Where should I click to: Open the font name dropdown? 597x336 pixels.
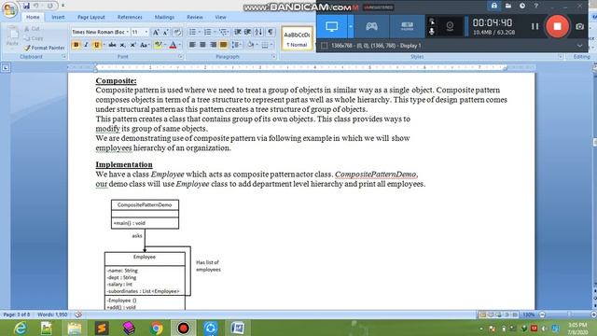point(128,32)
